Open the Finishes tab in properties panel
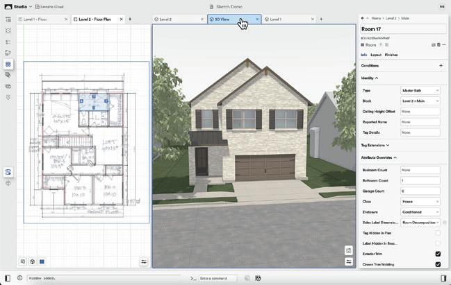Screen dimensions: 451x285 coord(391,55)
